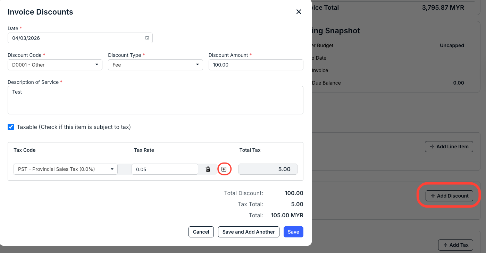Screen dimensions: 486x253
Task: Click Add Line Item in background page
Action: click(x=449, y=147)
